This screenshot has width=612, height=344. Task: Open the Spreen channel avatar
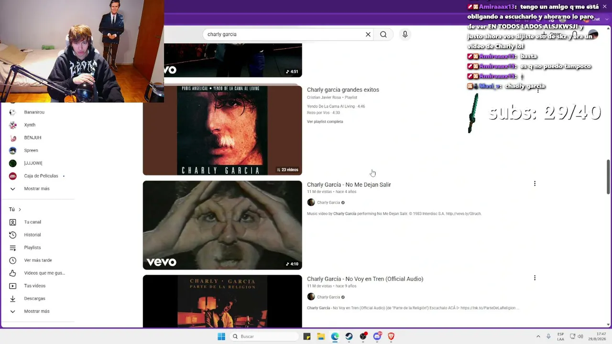click(13, 150)
